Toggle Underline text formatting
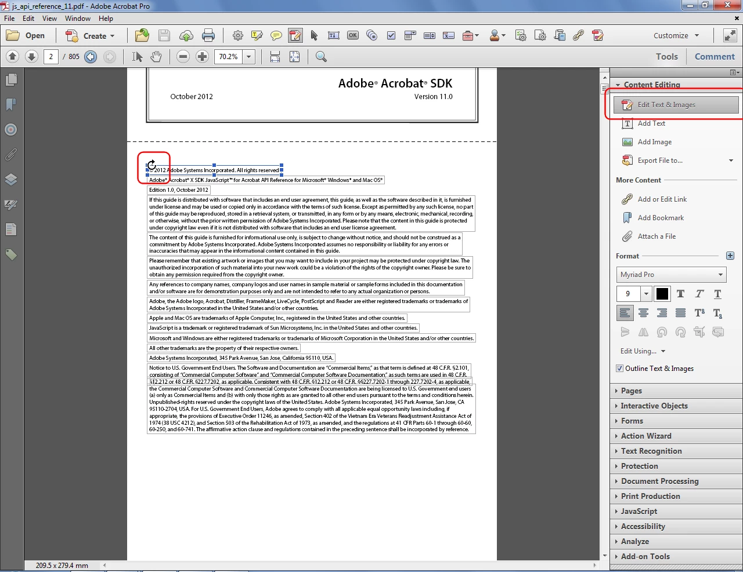Screen dimensions: 743x572 [718, 294]
